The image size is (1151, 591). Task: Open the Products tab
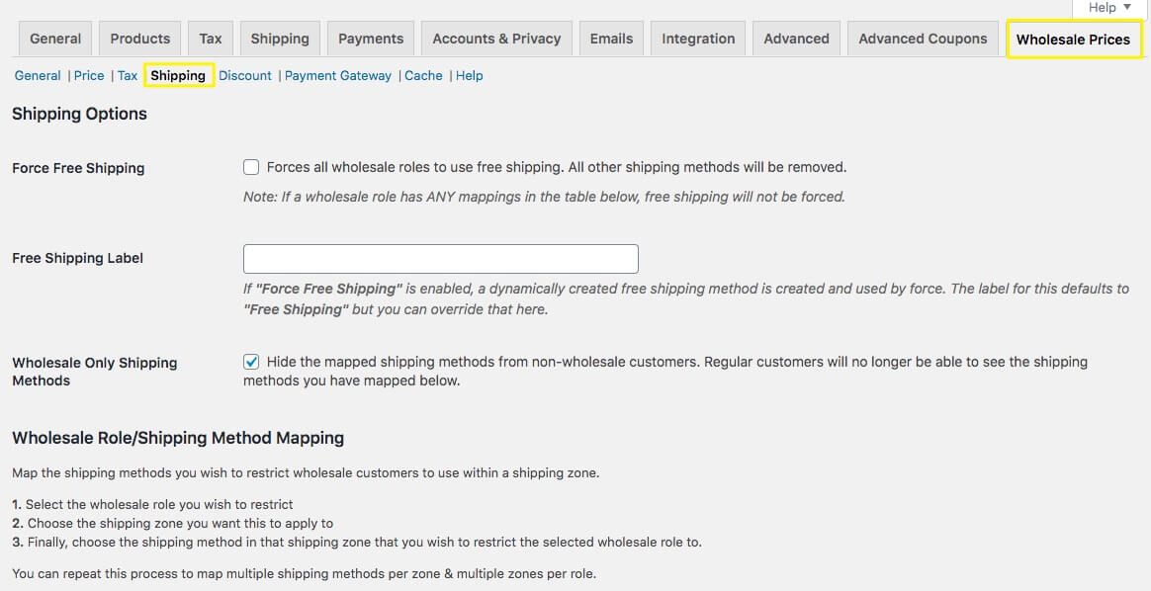click(140, 39)
